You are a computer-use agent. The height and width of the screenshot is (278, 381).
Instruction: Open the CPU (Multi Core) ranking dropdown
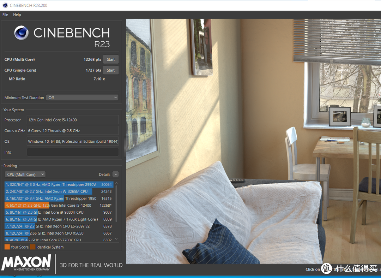pyautogui.click(x=25, y=175)
